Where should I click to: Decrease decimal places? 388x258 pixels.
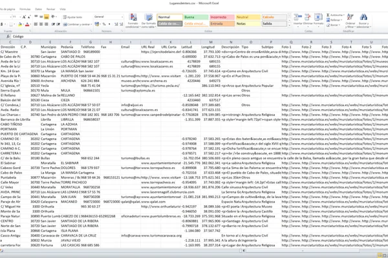[x=122, y=25]
